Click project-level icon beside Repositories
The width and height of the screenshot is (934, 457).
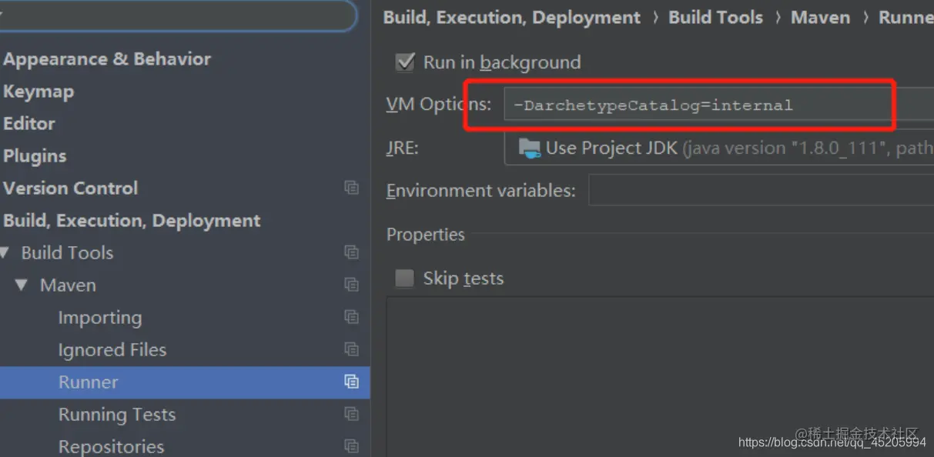pos(352,446)
